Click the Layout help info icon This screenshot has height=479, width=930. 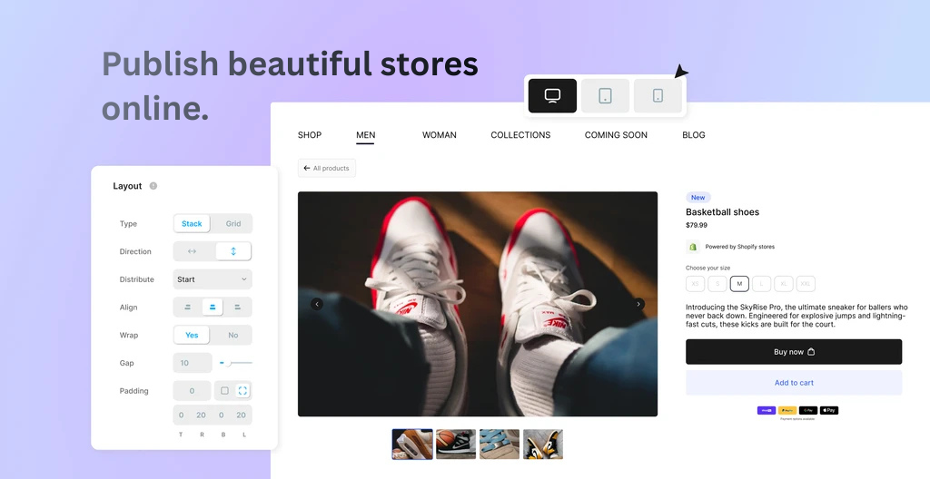click(153, 186)
